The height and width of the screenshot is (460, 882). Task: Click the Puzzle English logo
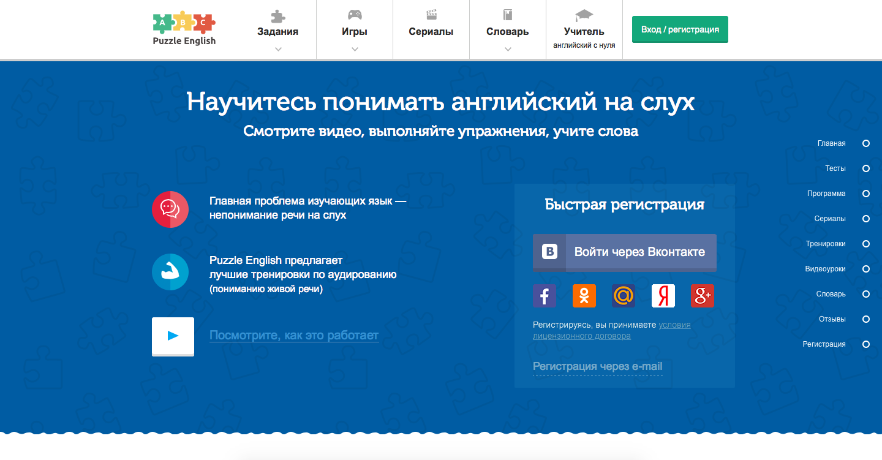(x=184, y=29)
